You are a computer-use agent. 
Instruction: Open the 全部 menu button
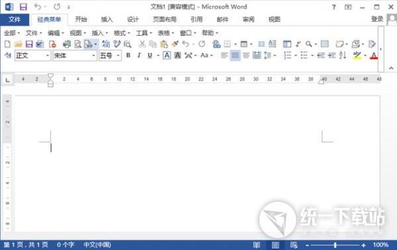[12, 33]
